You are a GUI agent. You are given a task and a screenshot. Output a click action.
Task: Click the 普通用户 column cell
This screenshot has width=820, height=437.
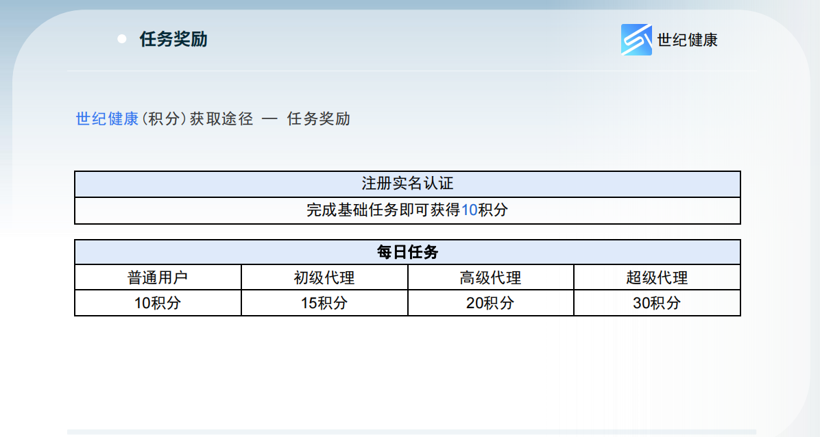(158, 277)
